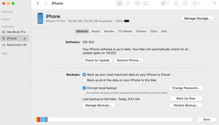219x125 pixels.
Task: Click the Sync button
Action: (207, 119)
